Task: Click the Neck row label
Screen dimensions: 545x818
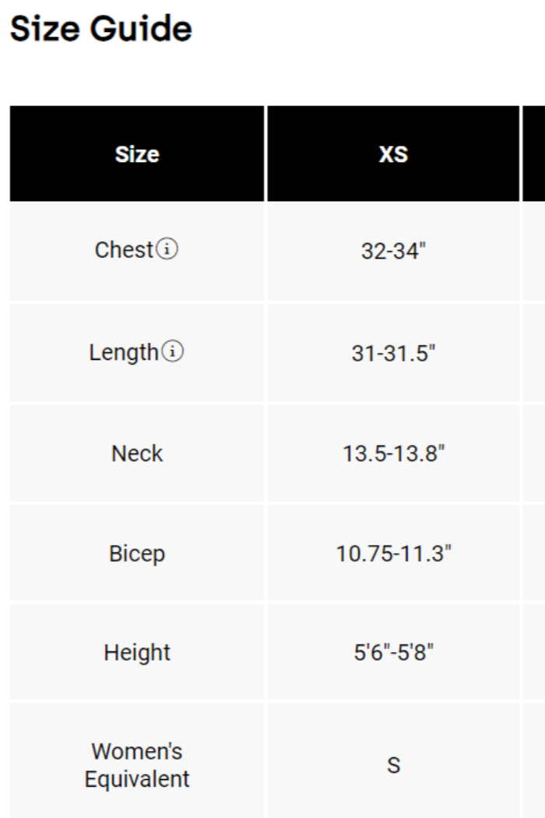Action: 137,453
